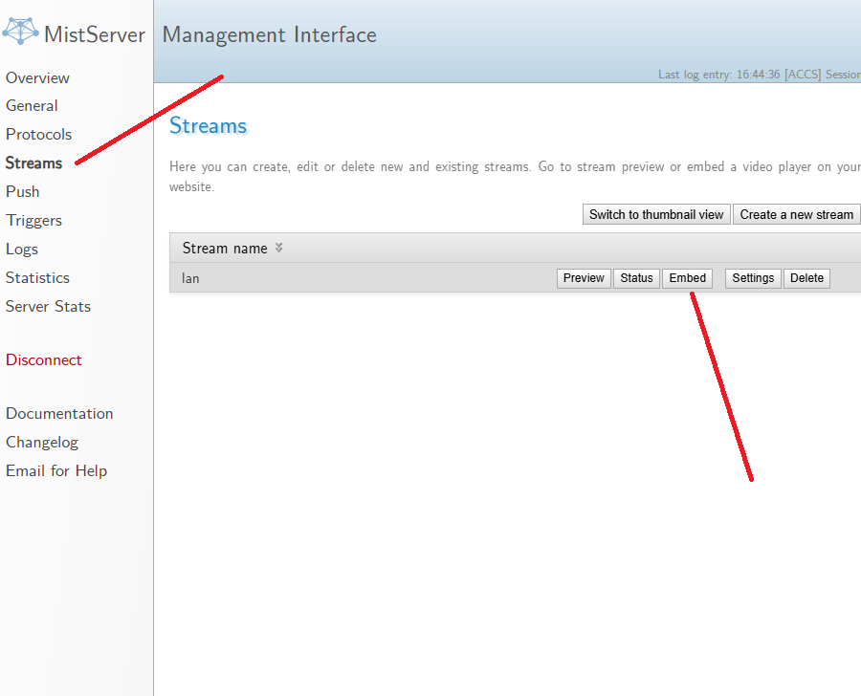The height and width of the screenshot is (696, 861).
Task: Go to General settings
Action: (32, 105)
